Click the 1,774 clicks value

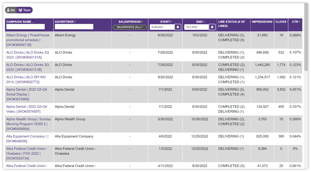[x=281, y=65]
